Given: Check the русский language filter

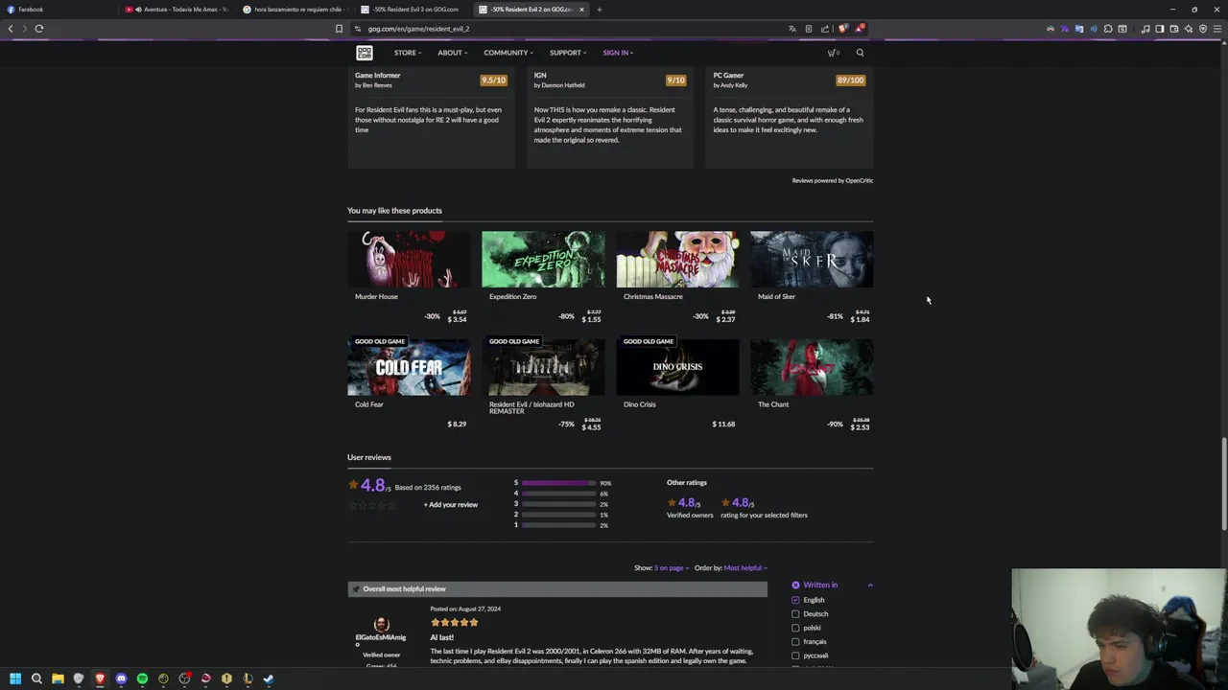Looking at the screenshot, I should [795, 655].
